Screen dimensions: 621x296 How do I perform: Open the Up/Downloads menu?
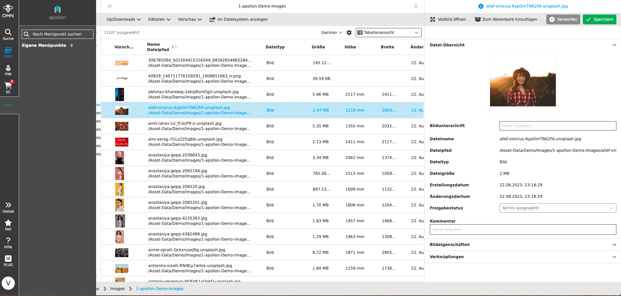coord(123,19)
